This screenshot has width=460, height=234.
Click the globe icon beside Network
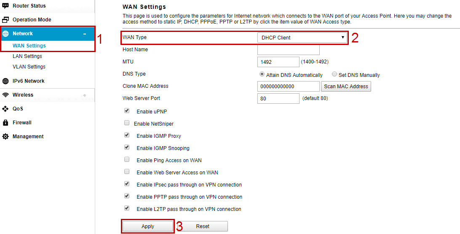pyautogui.click(x=5, y=34)
